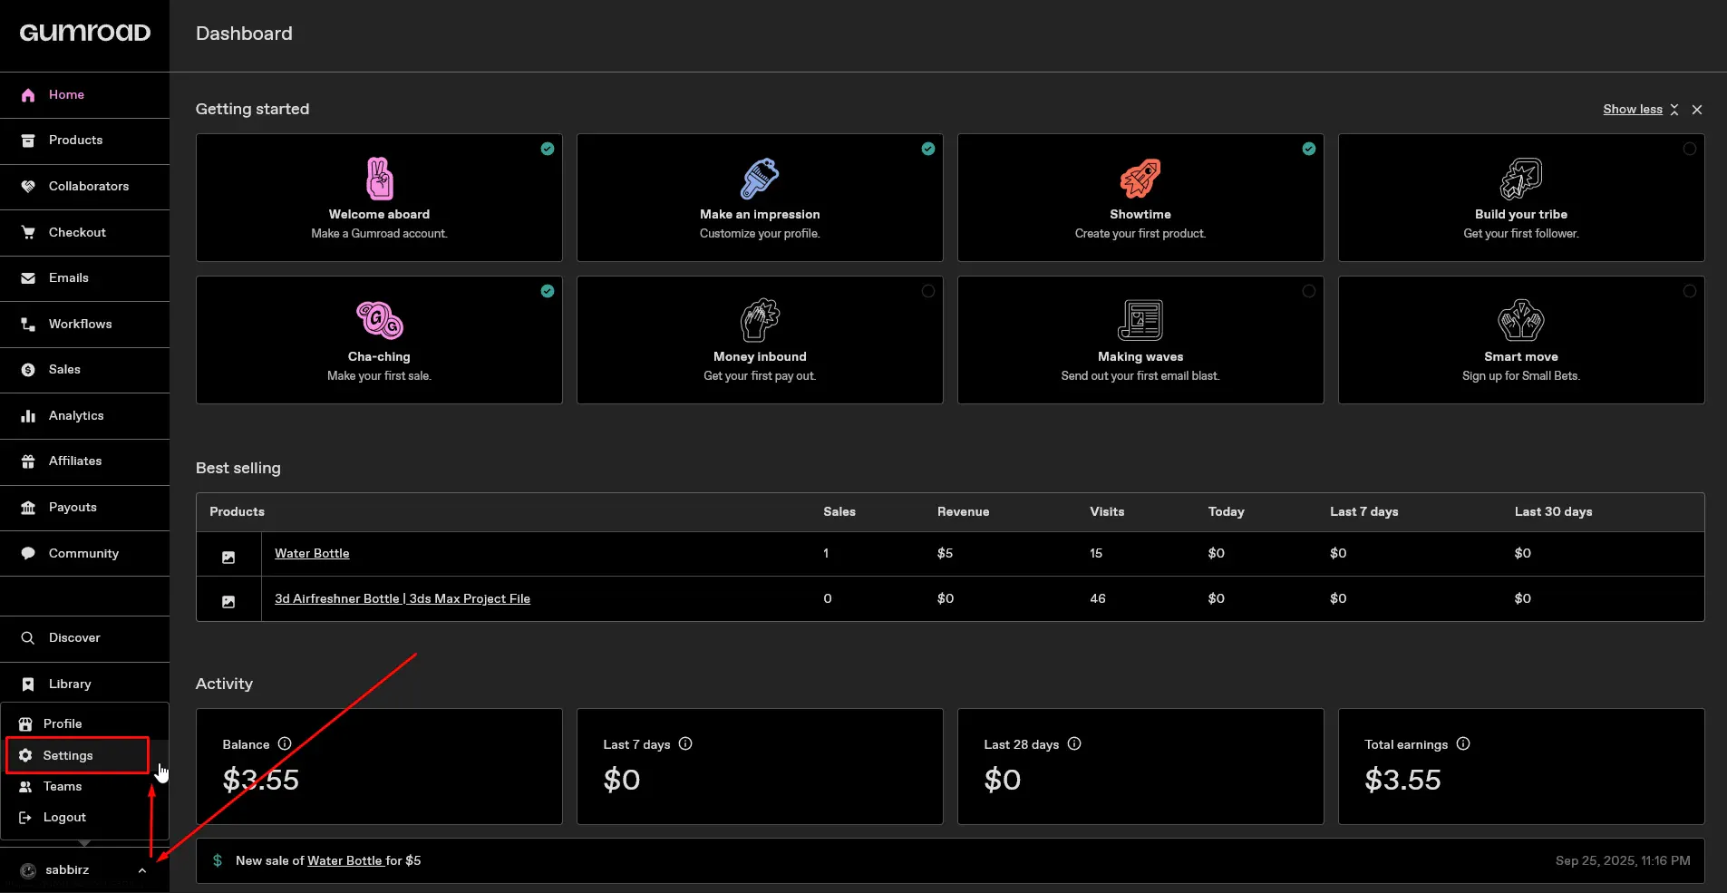The width and height of the screenshot is (1727, 893).
Task: Click the Water Bottle product thumbnail icon
Action: (x=228, y=558)
